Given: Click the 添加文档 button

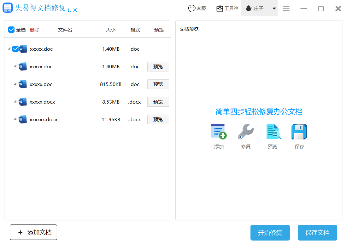Looking at the screenshot, I should (33, 232).
